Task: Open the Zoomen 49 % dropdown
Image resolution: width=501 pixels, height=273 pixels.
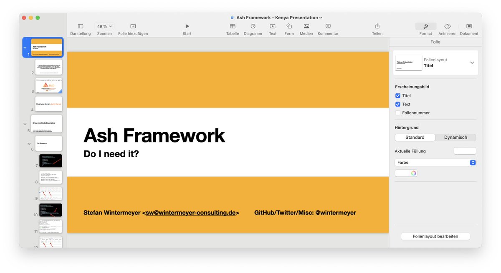Action: (104, 26)
